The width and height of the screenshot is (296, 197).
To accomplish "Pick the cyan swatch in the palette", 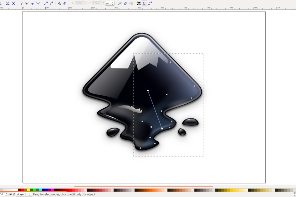I will tap(40, 190).
